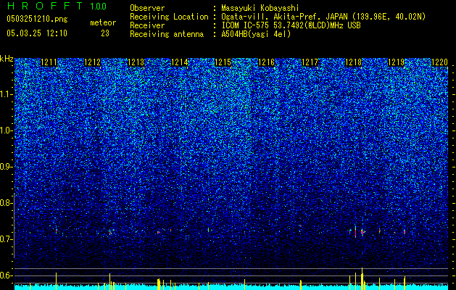Click the receiving location Ogata-vill. Akita-Pref. JAPAN text
The image size is (456, 290).
click(323, 17)
